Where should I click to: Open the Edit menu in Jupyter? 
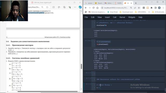93,17
